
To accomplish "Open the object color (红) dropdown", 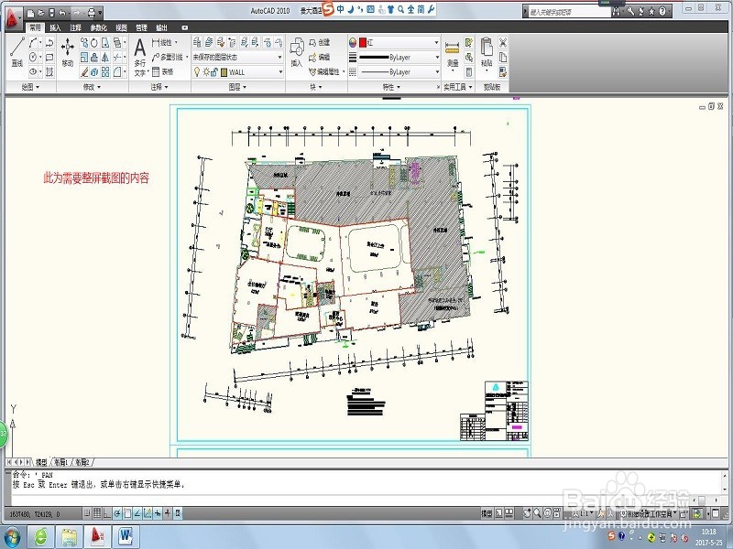I will point(399,42).
